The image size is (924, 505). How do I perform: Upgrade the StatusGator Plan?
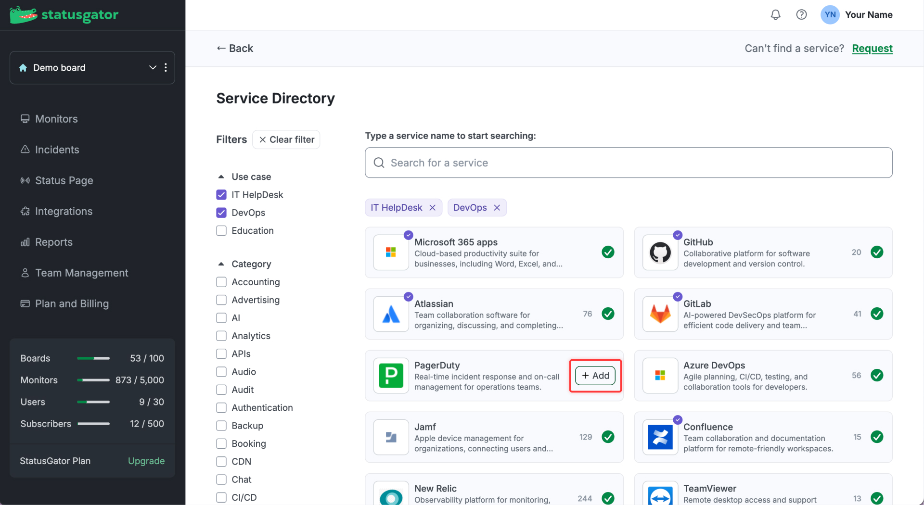(x=146, y=461)
